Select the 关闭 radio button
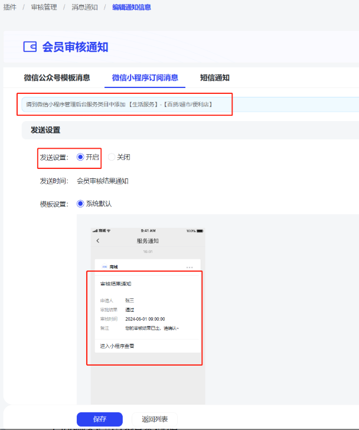 click(112, 157)
